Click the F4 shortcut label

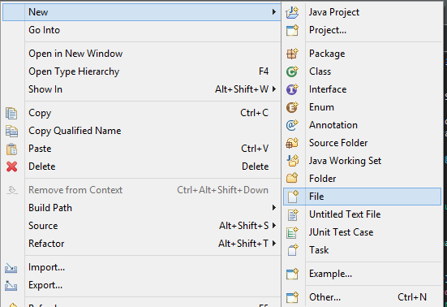tap(264, 71)
